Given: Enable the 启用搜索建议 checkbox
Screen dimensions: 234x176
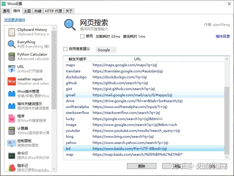Looking at the screenshot, I should (65, 49).
